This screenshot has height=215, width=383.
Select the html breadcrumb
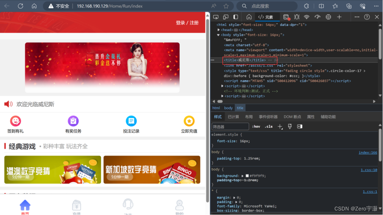(216, 108)
